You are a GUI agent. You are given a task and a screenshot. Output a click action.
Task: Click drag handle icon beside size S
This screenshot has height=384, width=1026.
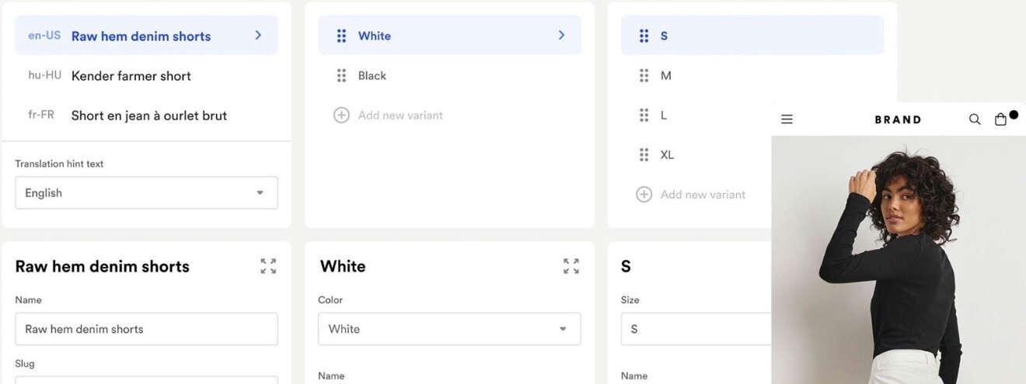click(x=644, y=36)
